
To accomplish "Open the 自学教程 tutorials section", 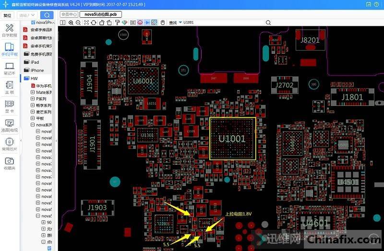I will [9, 30].
